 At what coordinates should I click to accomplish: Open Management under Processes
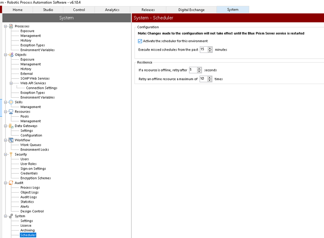tap(31, 36)
